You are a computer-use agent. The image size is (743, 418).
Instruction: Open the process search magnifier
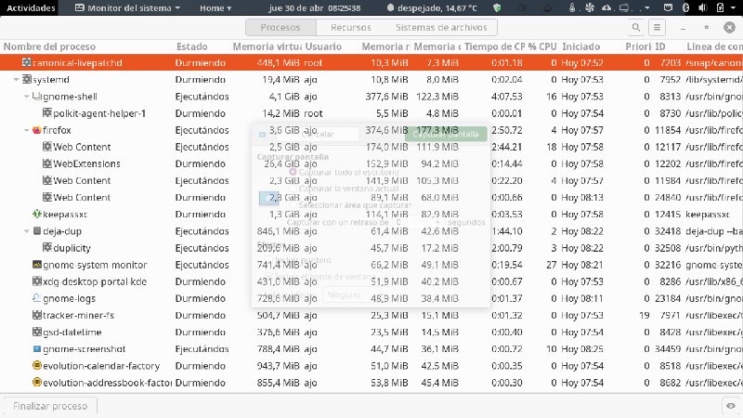coord(636,28)
